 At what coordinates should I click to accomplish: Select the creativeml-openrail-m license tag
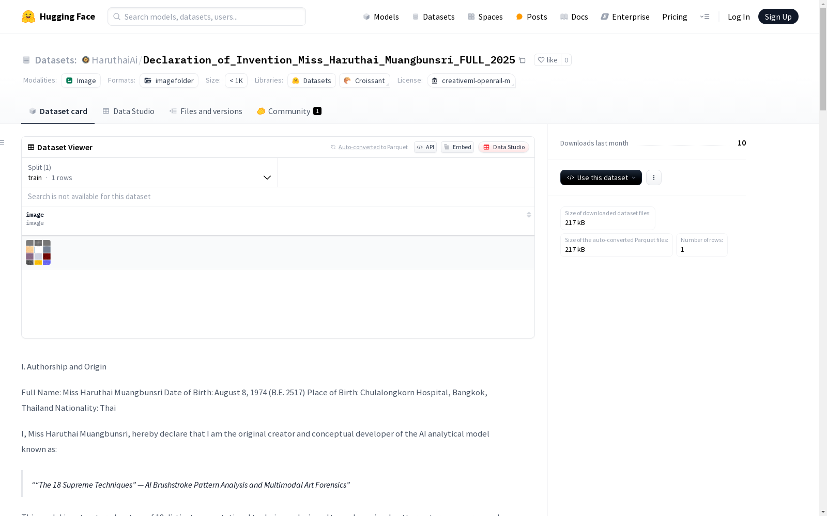click(471, 80)
